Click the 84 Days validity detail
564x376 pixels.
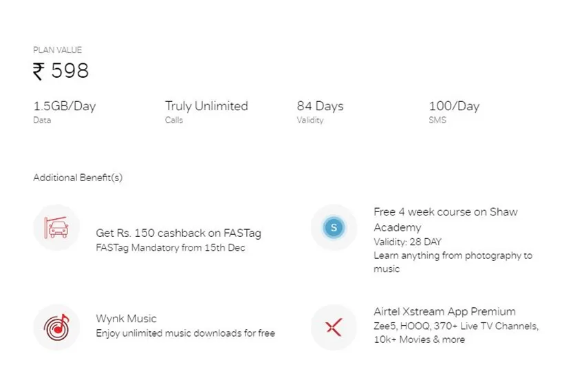click(x=320, y=106)
